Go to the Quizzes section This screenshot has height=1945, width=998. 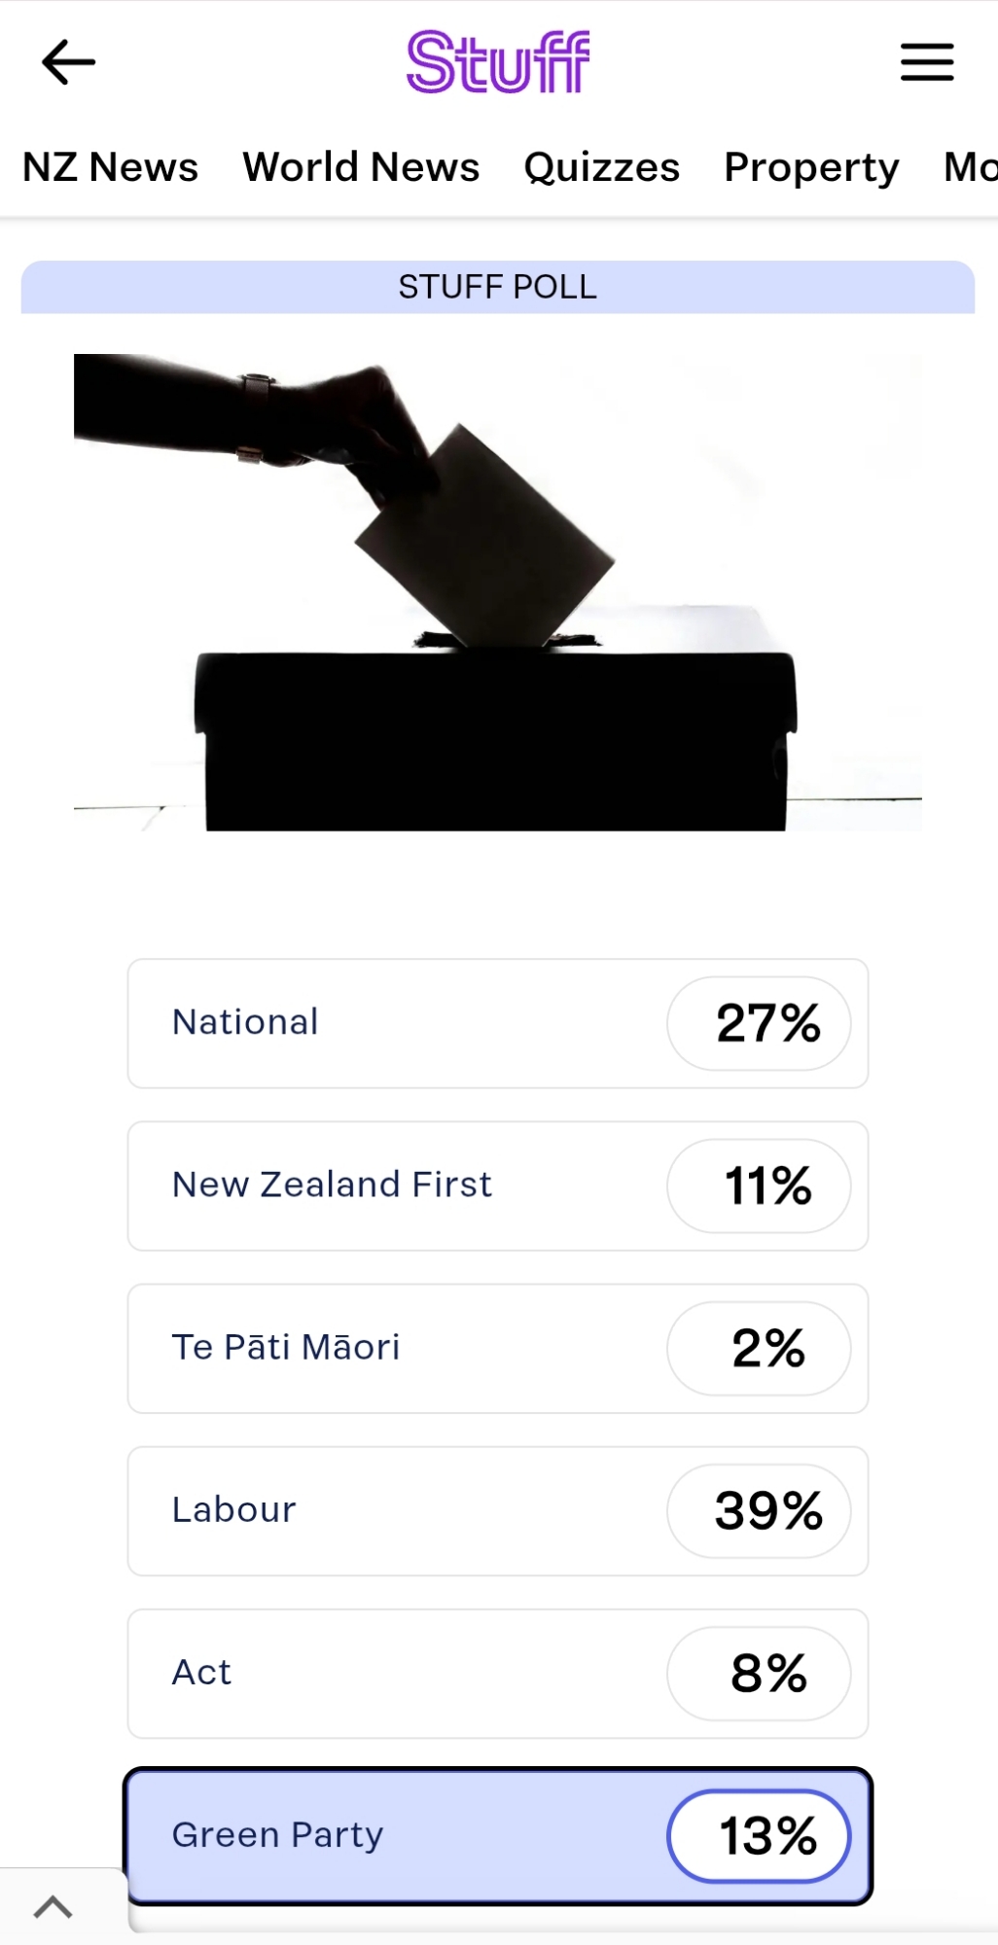(601, 167)
